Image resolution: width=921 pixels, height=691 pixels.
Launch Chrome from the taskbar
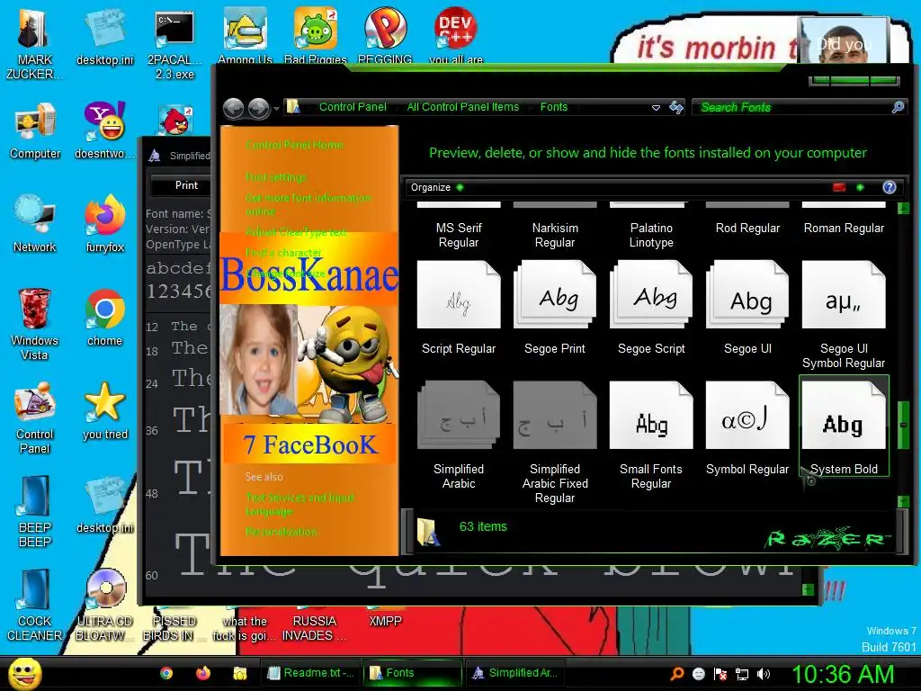tap(166, 673)
